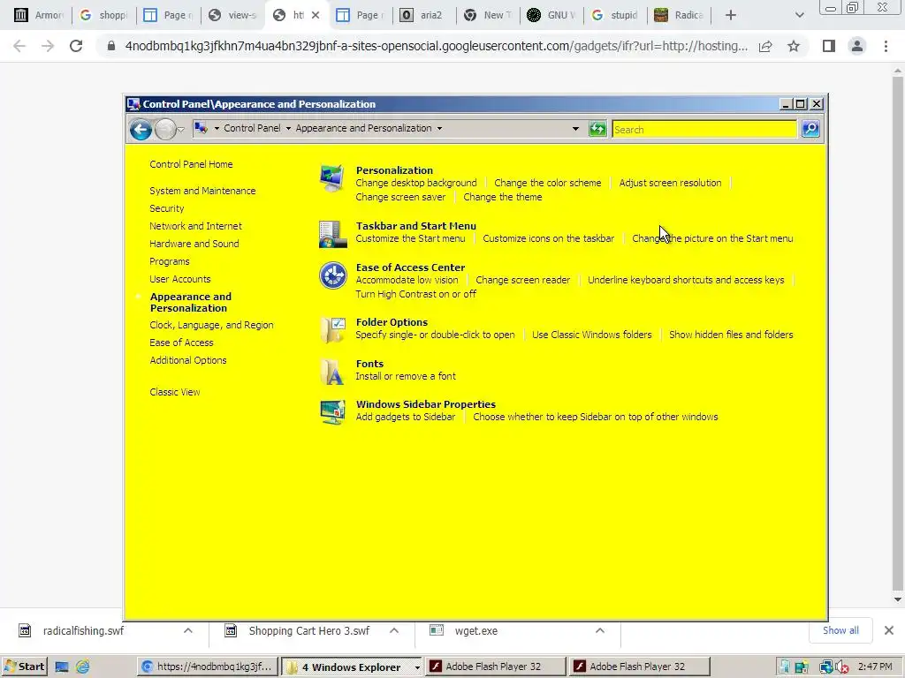Expand wget.exe download options
The width and height of the screenshot is (905, 678).
click(600, 630)
